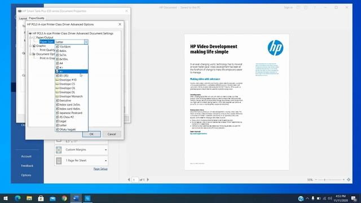Image resolution: width=361 pixels, height=203 pixels.
Task: Open Google Chrome from the taskbar
Action: coord(64,198)
